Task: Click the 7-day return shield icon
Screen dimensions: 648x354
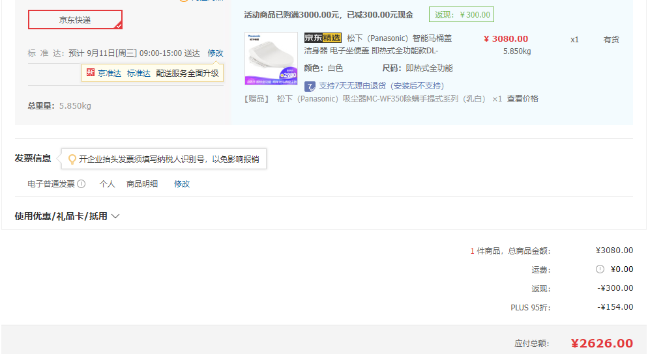Action: pyautogui.click(x=310, y=87)
